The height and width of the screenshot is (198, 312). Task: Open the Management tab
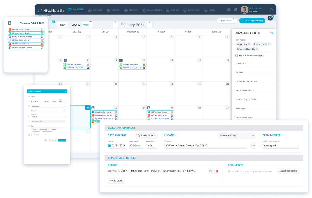(x=152, y=10)
